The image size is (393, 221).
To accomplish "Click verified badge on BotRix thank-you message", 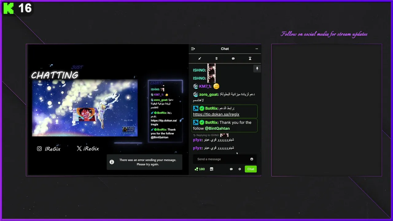I will (x=202, y=122).
